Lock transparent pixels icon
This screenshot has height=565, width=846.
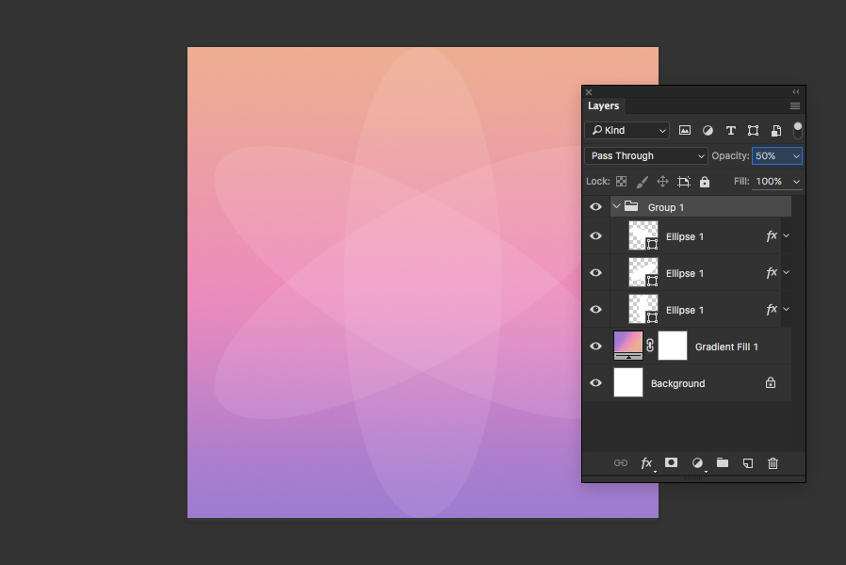(x=622, y=182)
